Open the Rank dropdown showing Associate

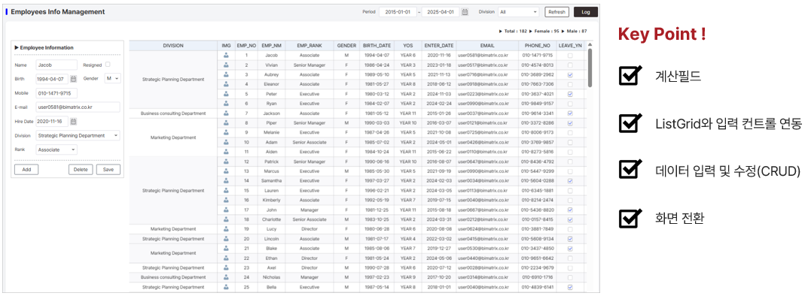pos(56,150)
